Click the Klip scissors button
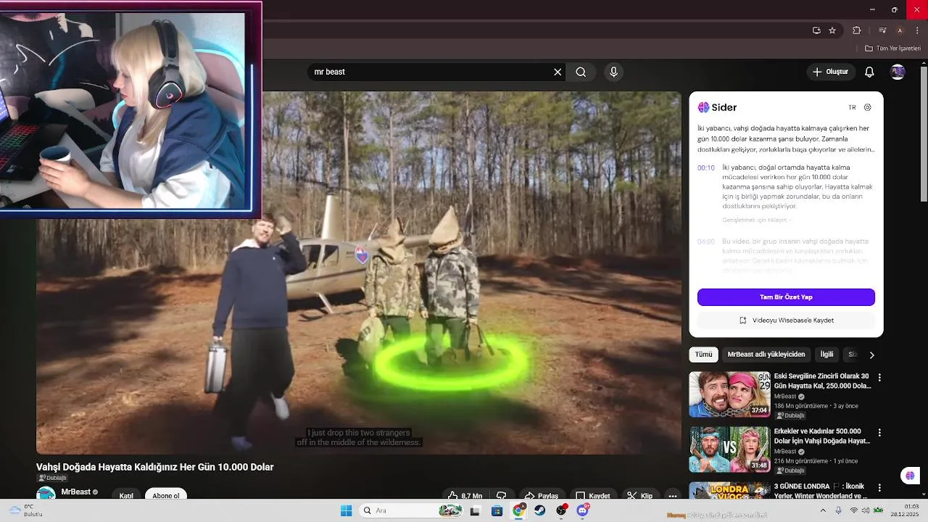 [639, 496]
